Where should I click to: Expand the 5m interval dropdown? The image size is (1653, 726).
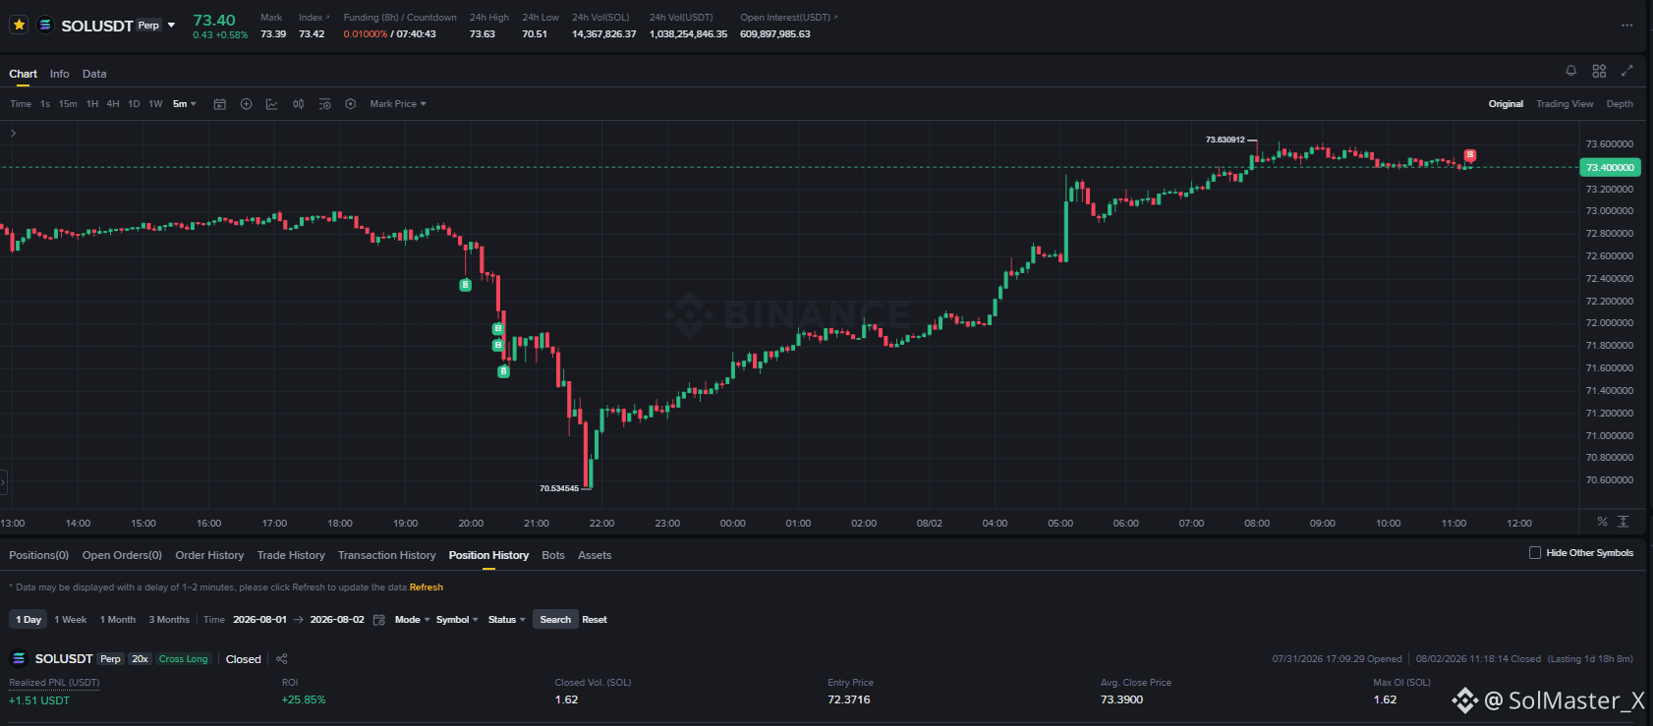185,104
